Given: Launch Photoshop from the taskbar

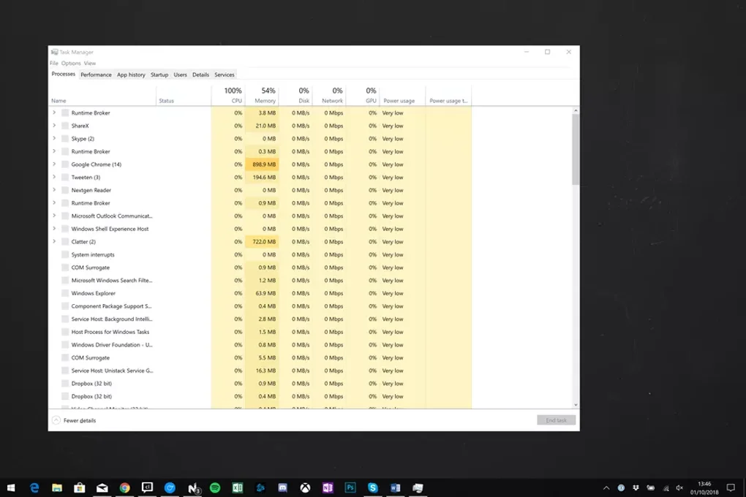Looking at the screenshot, I should (x=350, y=487).
